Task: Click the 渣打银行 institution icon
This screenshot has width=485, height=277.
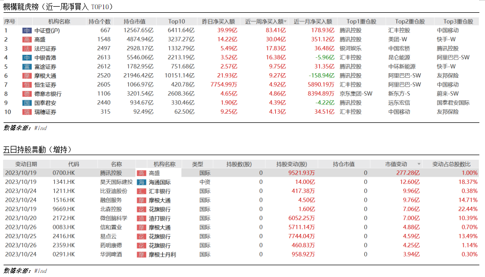Action: point(141,219)
